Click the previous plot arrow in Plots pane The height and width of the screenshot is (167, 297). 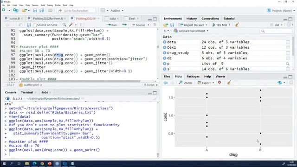[x=166, y=83]
